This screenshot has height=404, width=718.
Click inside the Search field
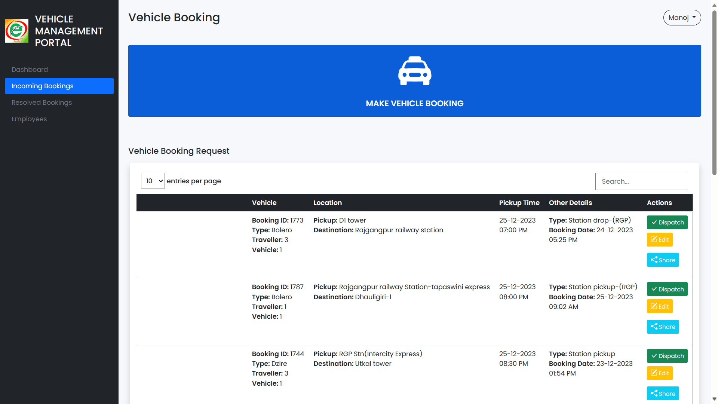pyautogui.click(x=641, y=181)
